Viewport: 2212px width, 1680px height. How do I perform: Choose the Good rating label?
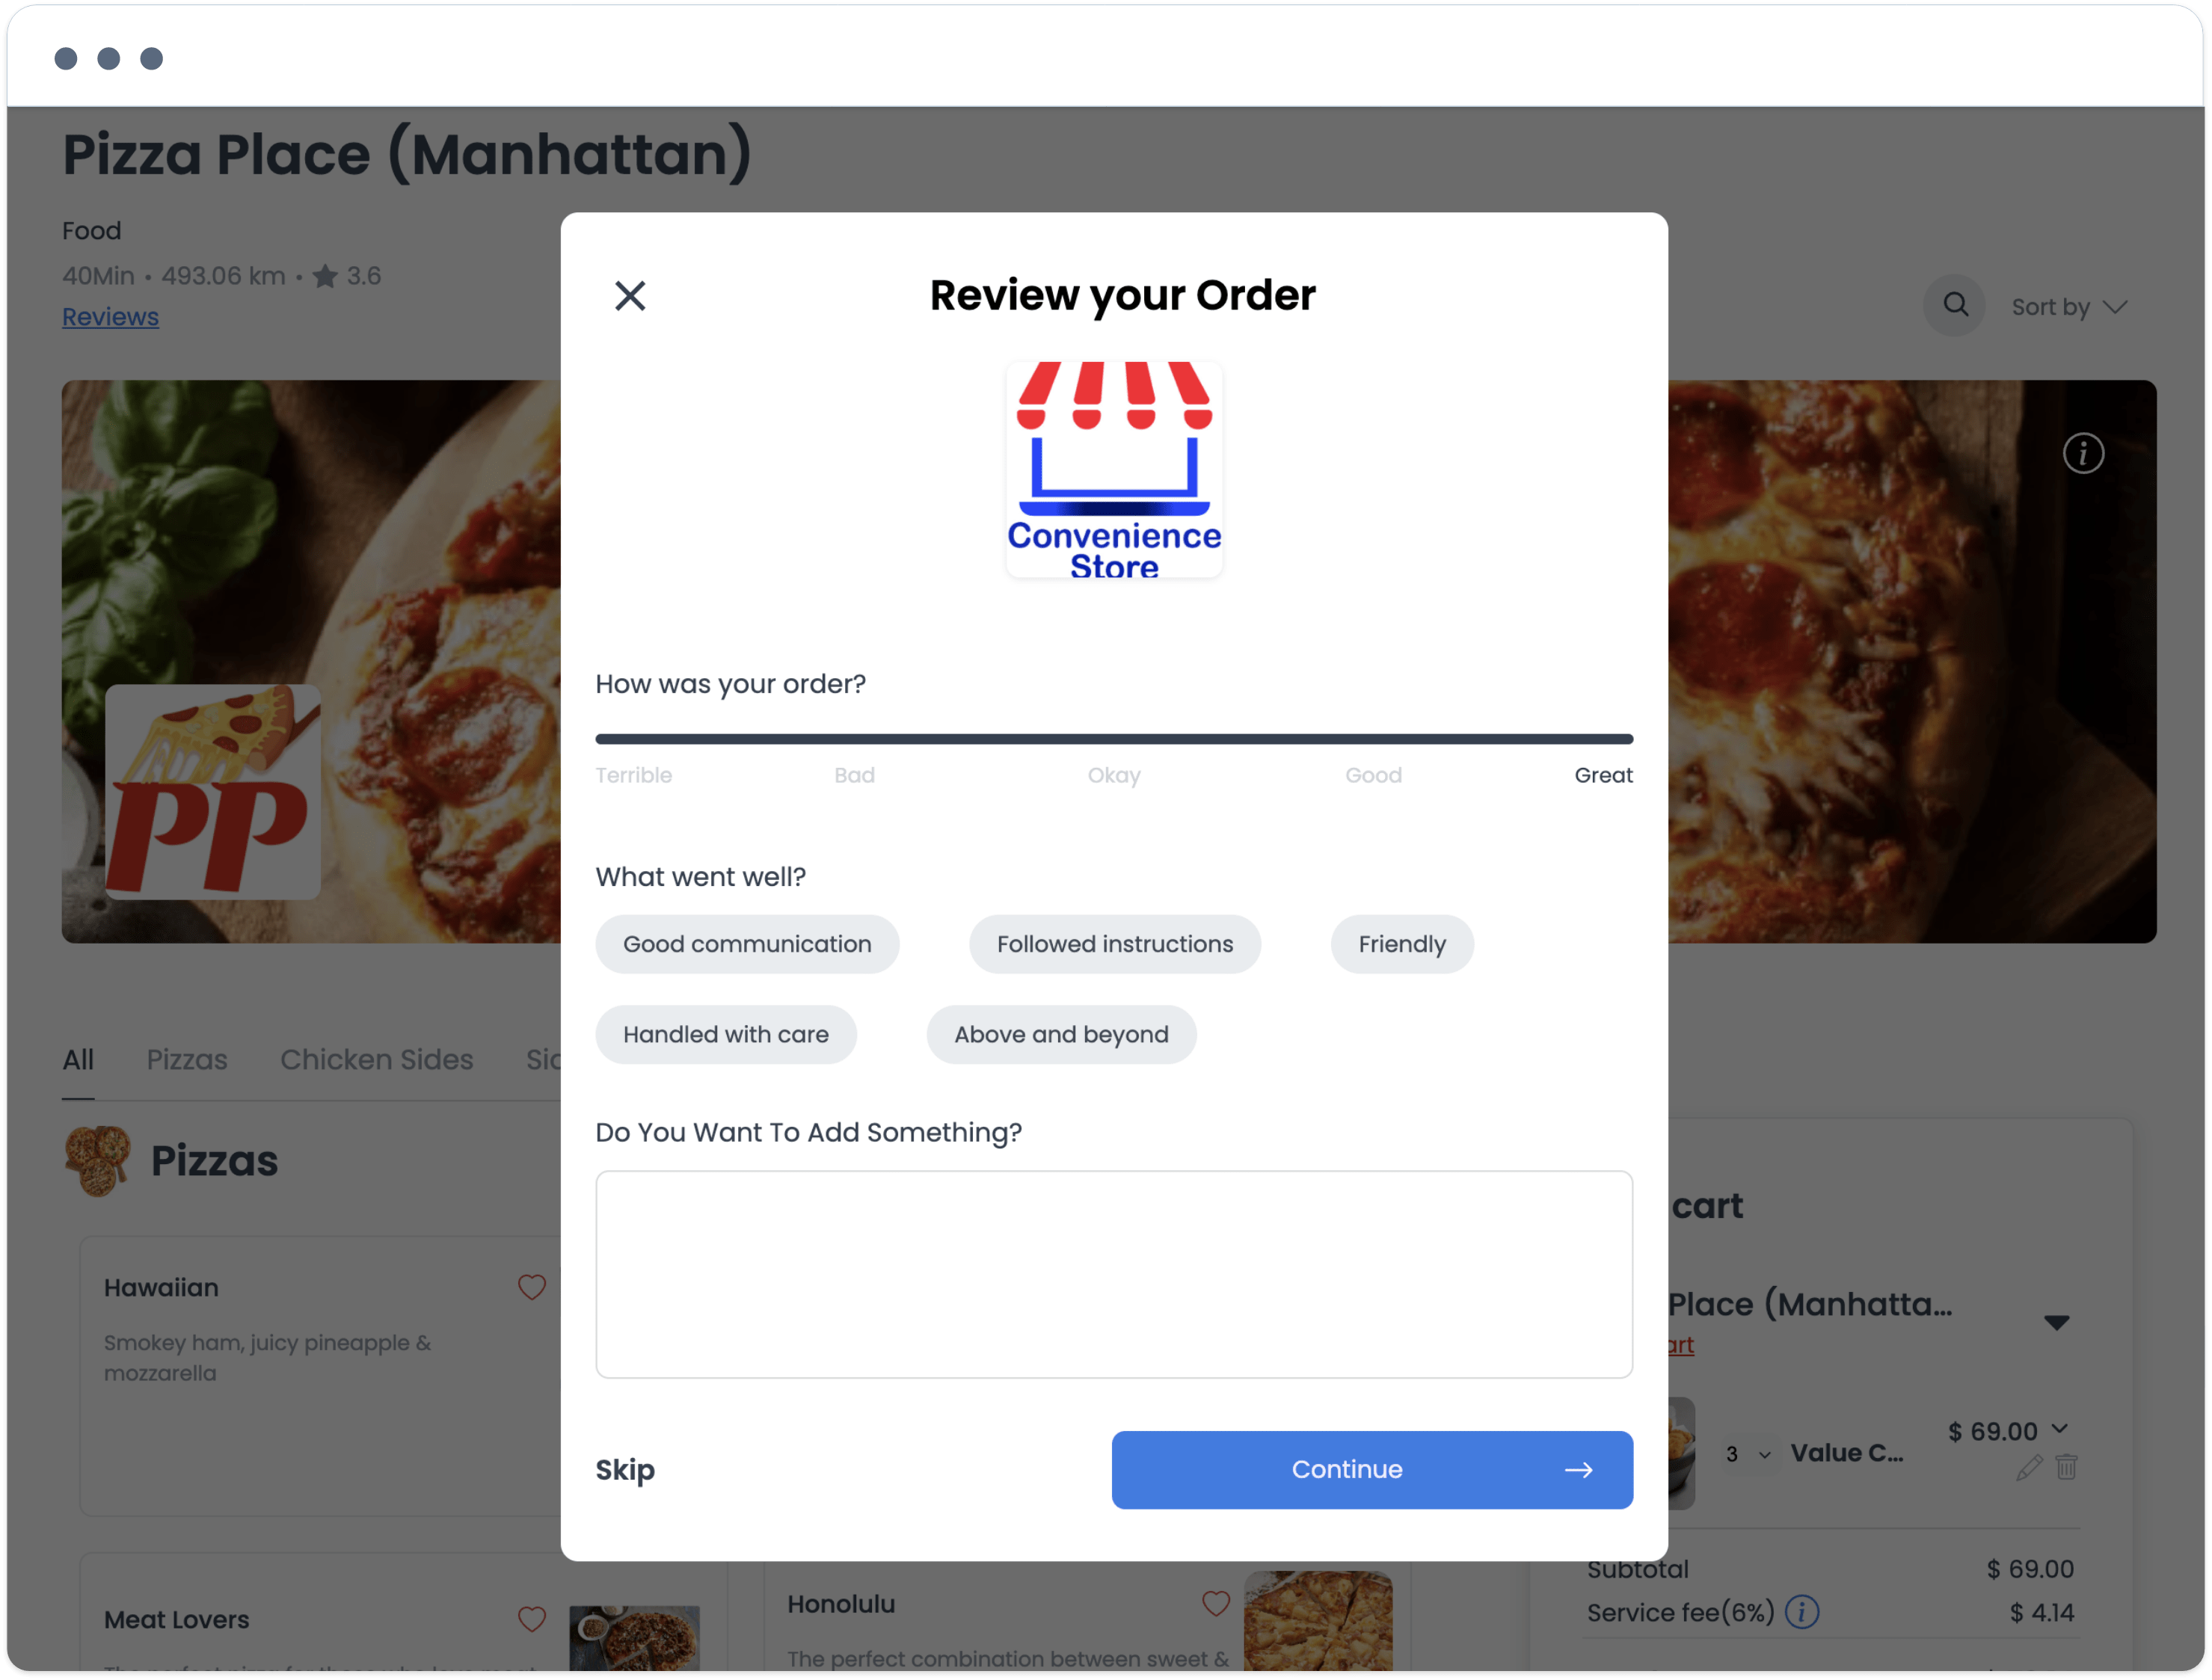(x=1373, y=775)
